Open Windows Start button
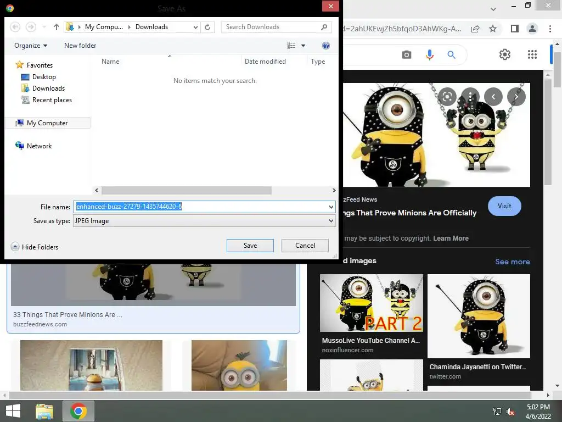562x422 pixels. tap(13, 411)
